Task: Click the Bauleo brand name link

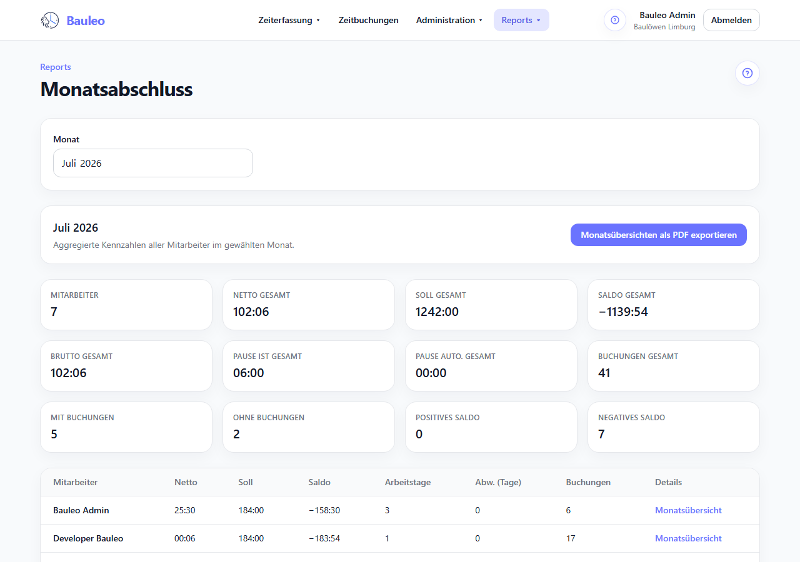Action: pyautogui.click(x=86, y=21)
